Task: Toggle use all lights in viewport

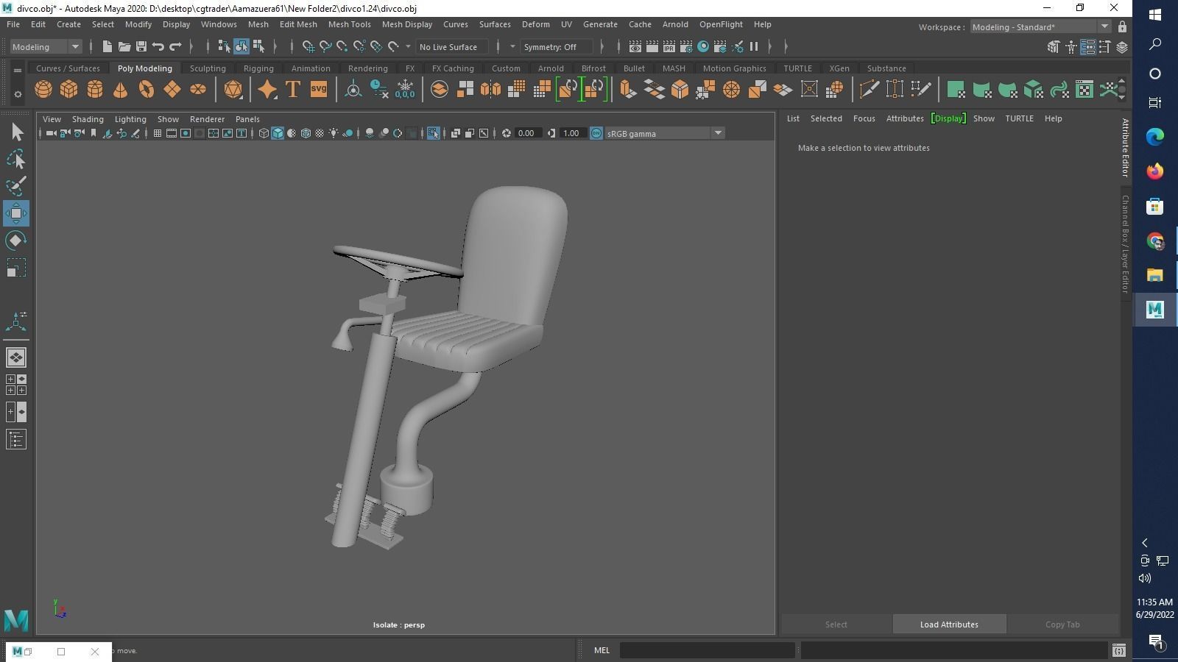Action: pos(334,133)
